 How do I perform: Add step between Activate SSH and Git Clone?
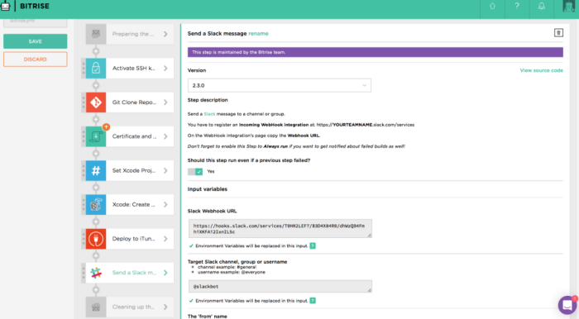tap(96, 85)
